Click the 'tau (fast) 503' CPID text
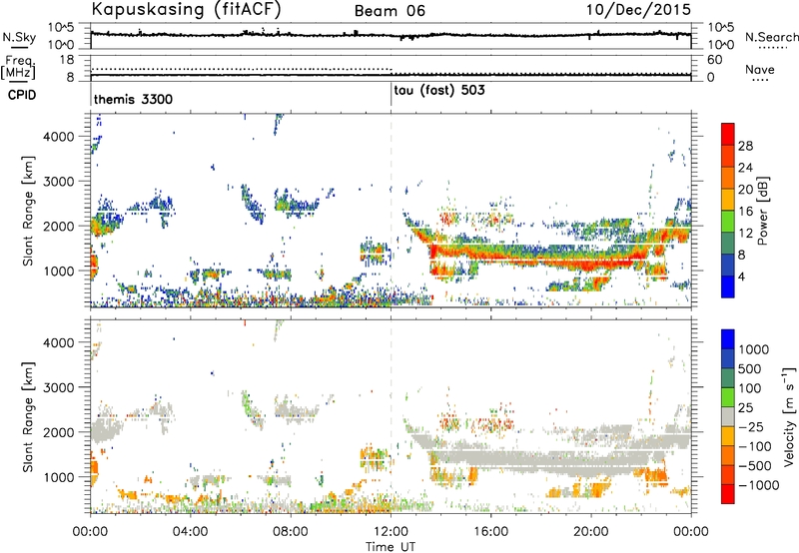 (x=439, y=91)
